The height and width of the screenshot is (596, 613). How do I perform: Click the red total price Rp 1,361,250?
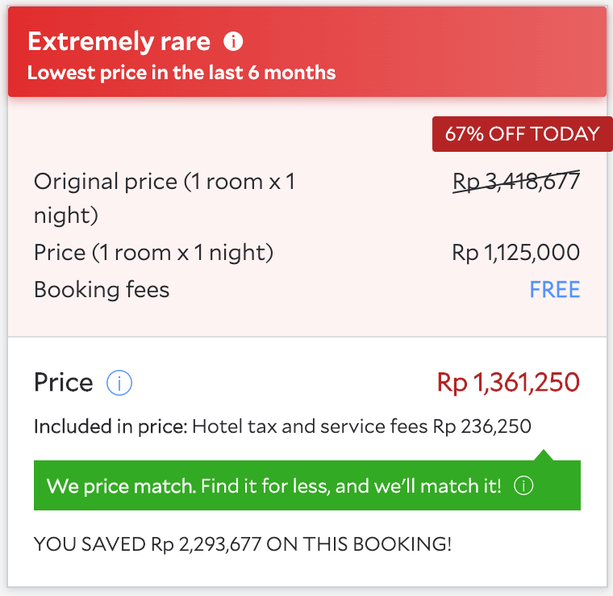coord(508,382)
